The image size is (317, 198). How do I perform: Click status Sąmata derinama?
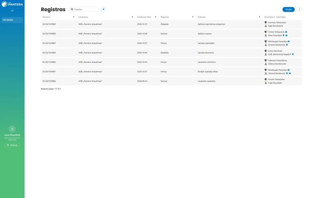206,53
